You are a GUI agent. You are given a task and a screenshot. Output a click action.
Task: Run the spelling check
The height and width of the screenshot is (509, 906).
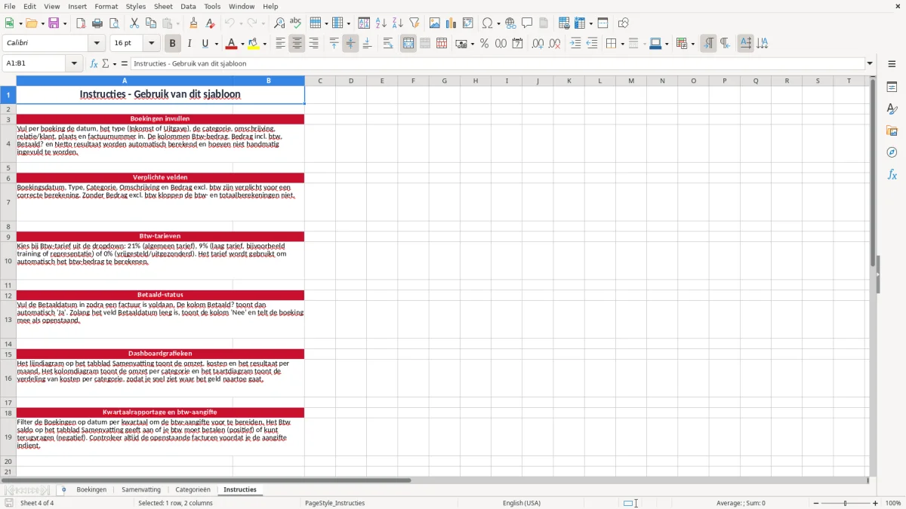point(296,23)
